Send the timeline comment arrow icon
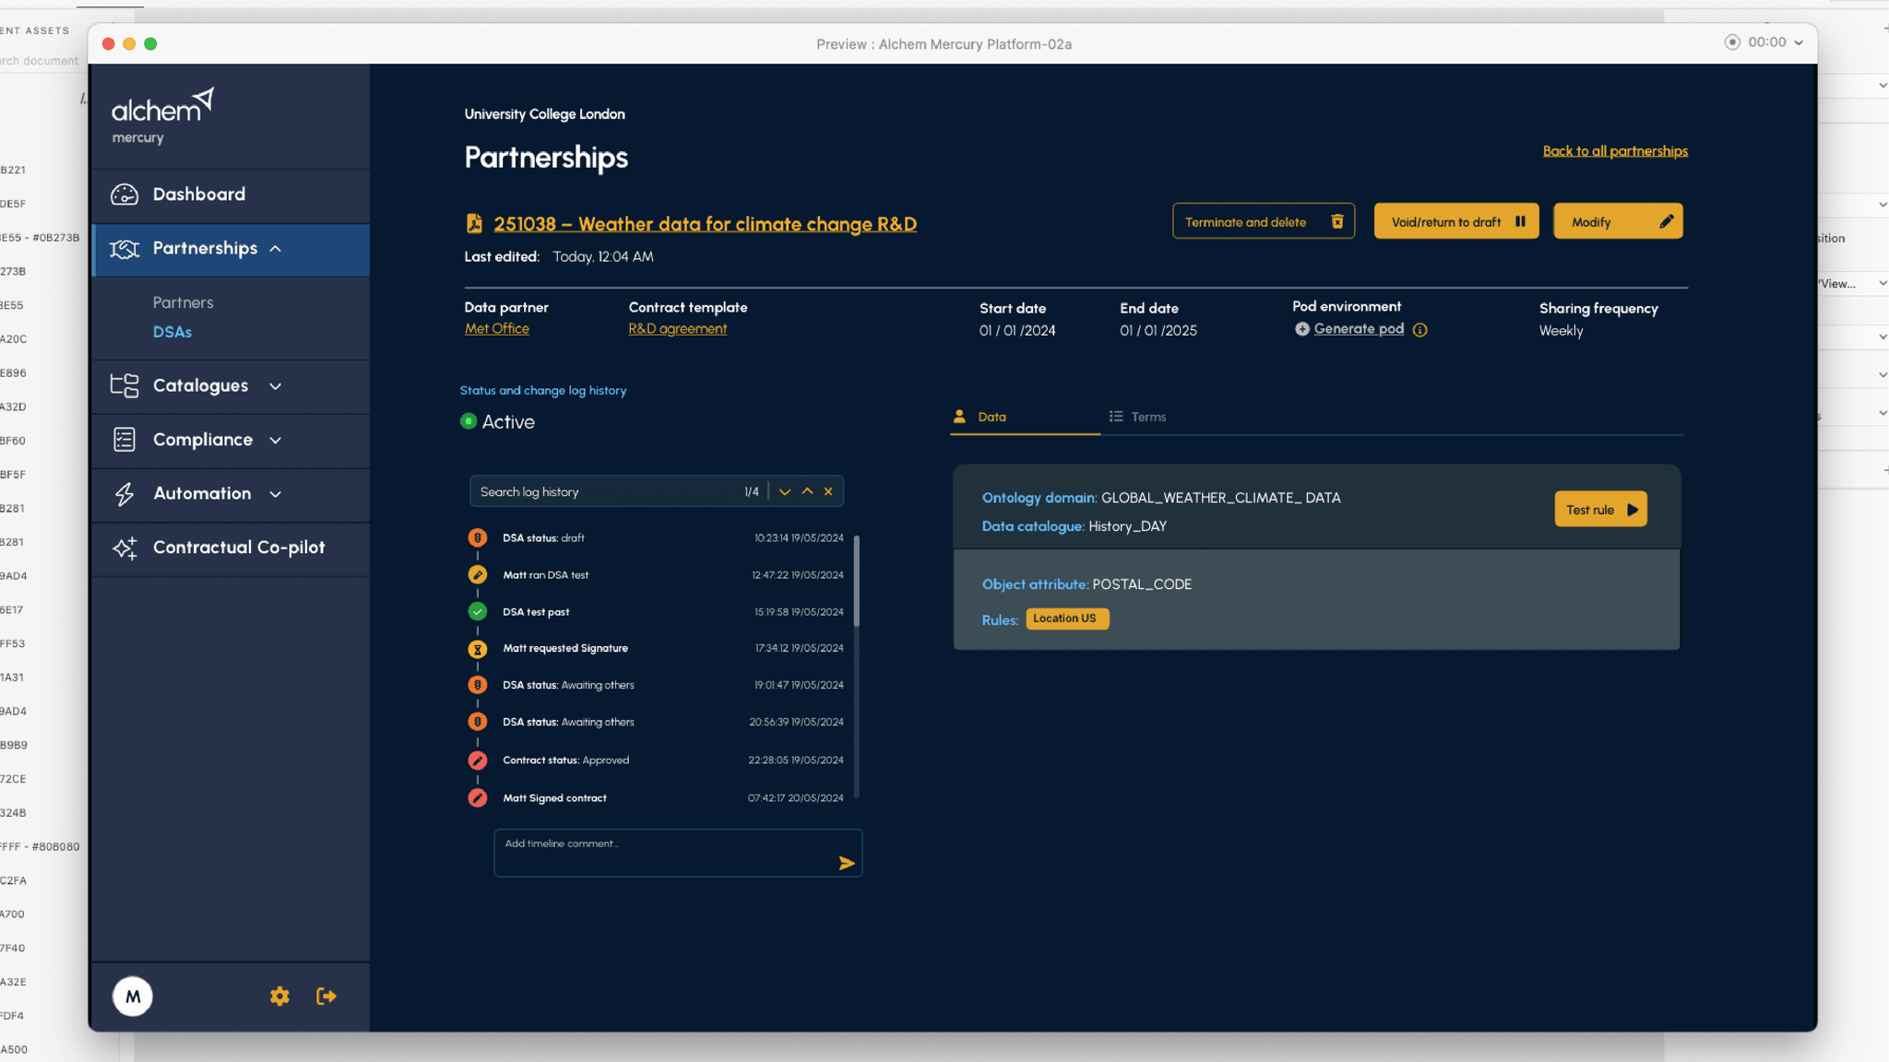The width and height of the screenshot is (1889, 1062). [x=847, y=863]
